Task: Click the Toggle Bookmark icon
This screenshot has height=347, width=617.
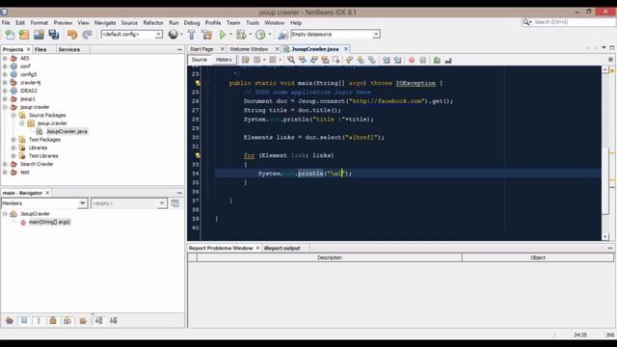Action: 372,60
